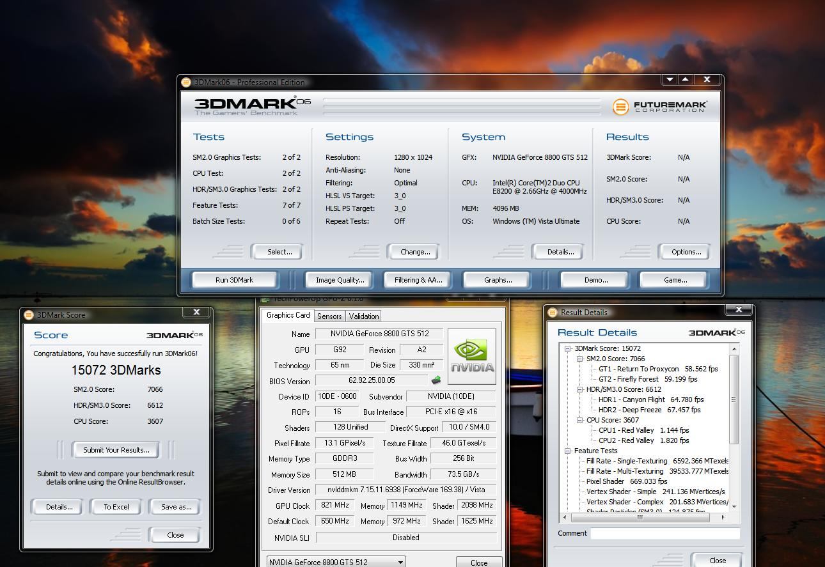The width and height of the screenshot is (825, 567).
Task: Collapse the Feature Tests tree node
Action: pyautogui.click(x=567, y=451)
